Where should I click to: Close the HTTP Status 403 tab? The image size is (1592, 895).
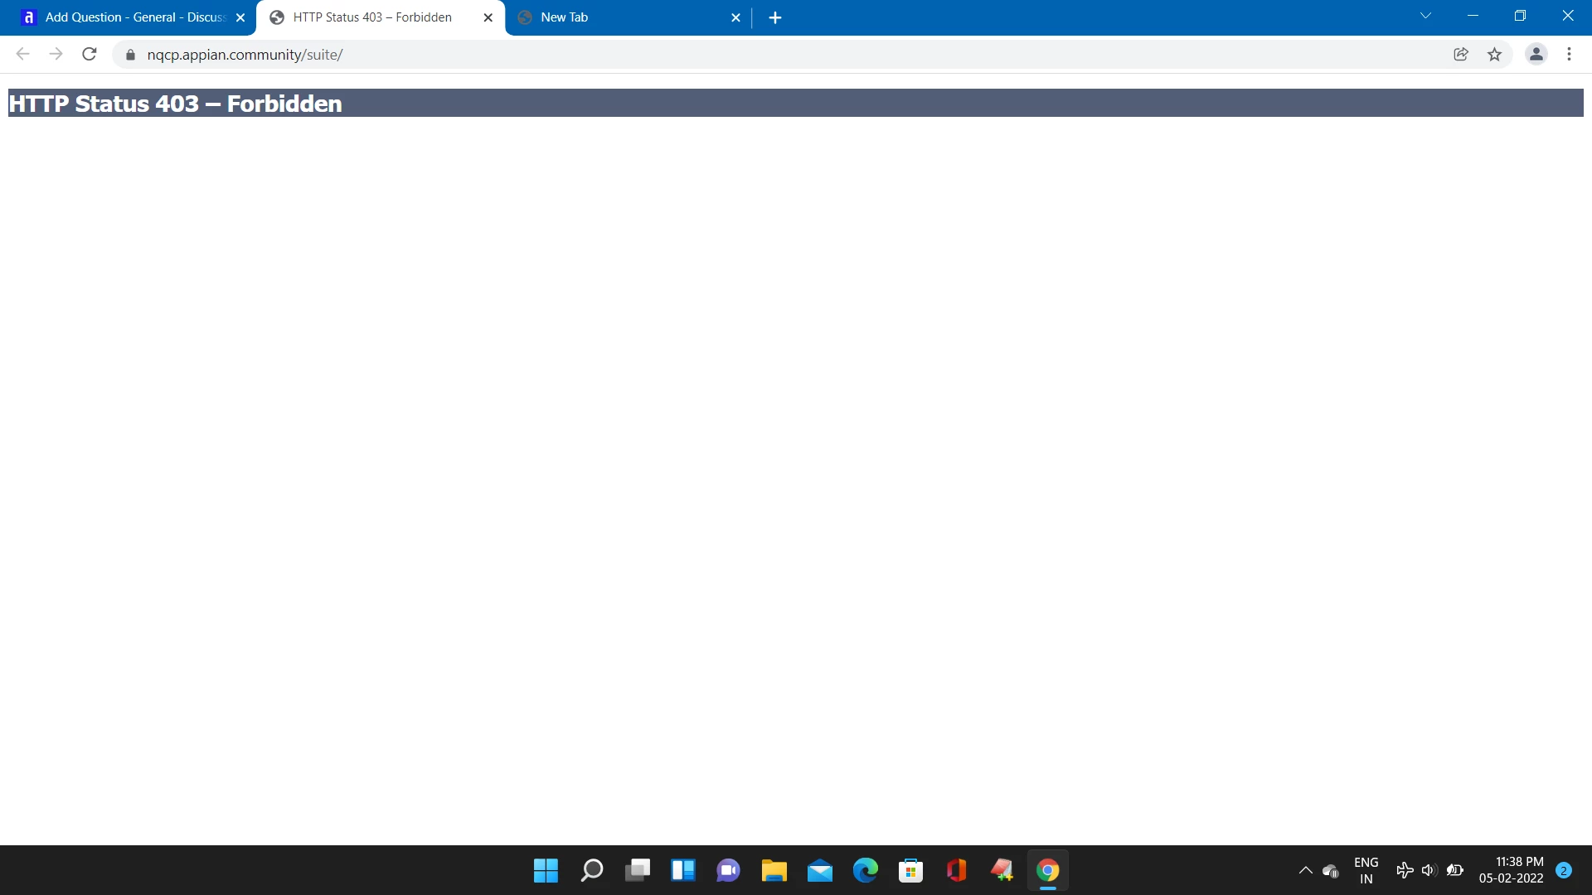coord(488,17)
